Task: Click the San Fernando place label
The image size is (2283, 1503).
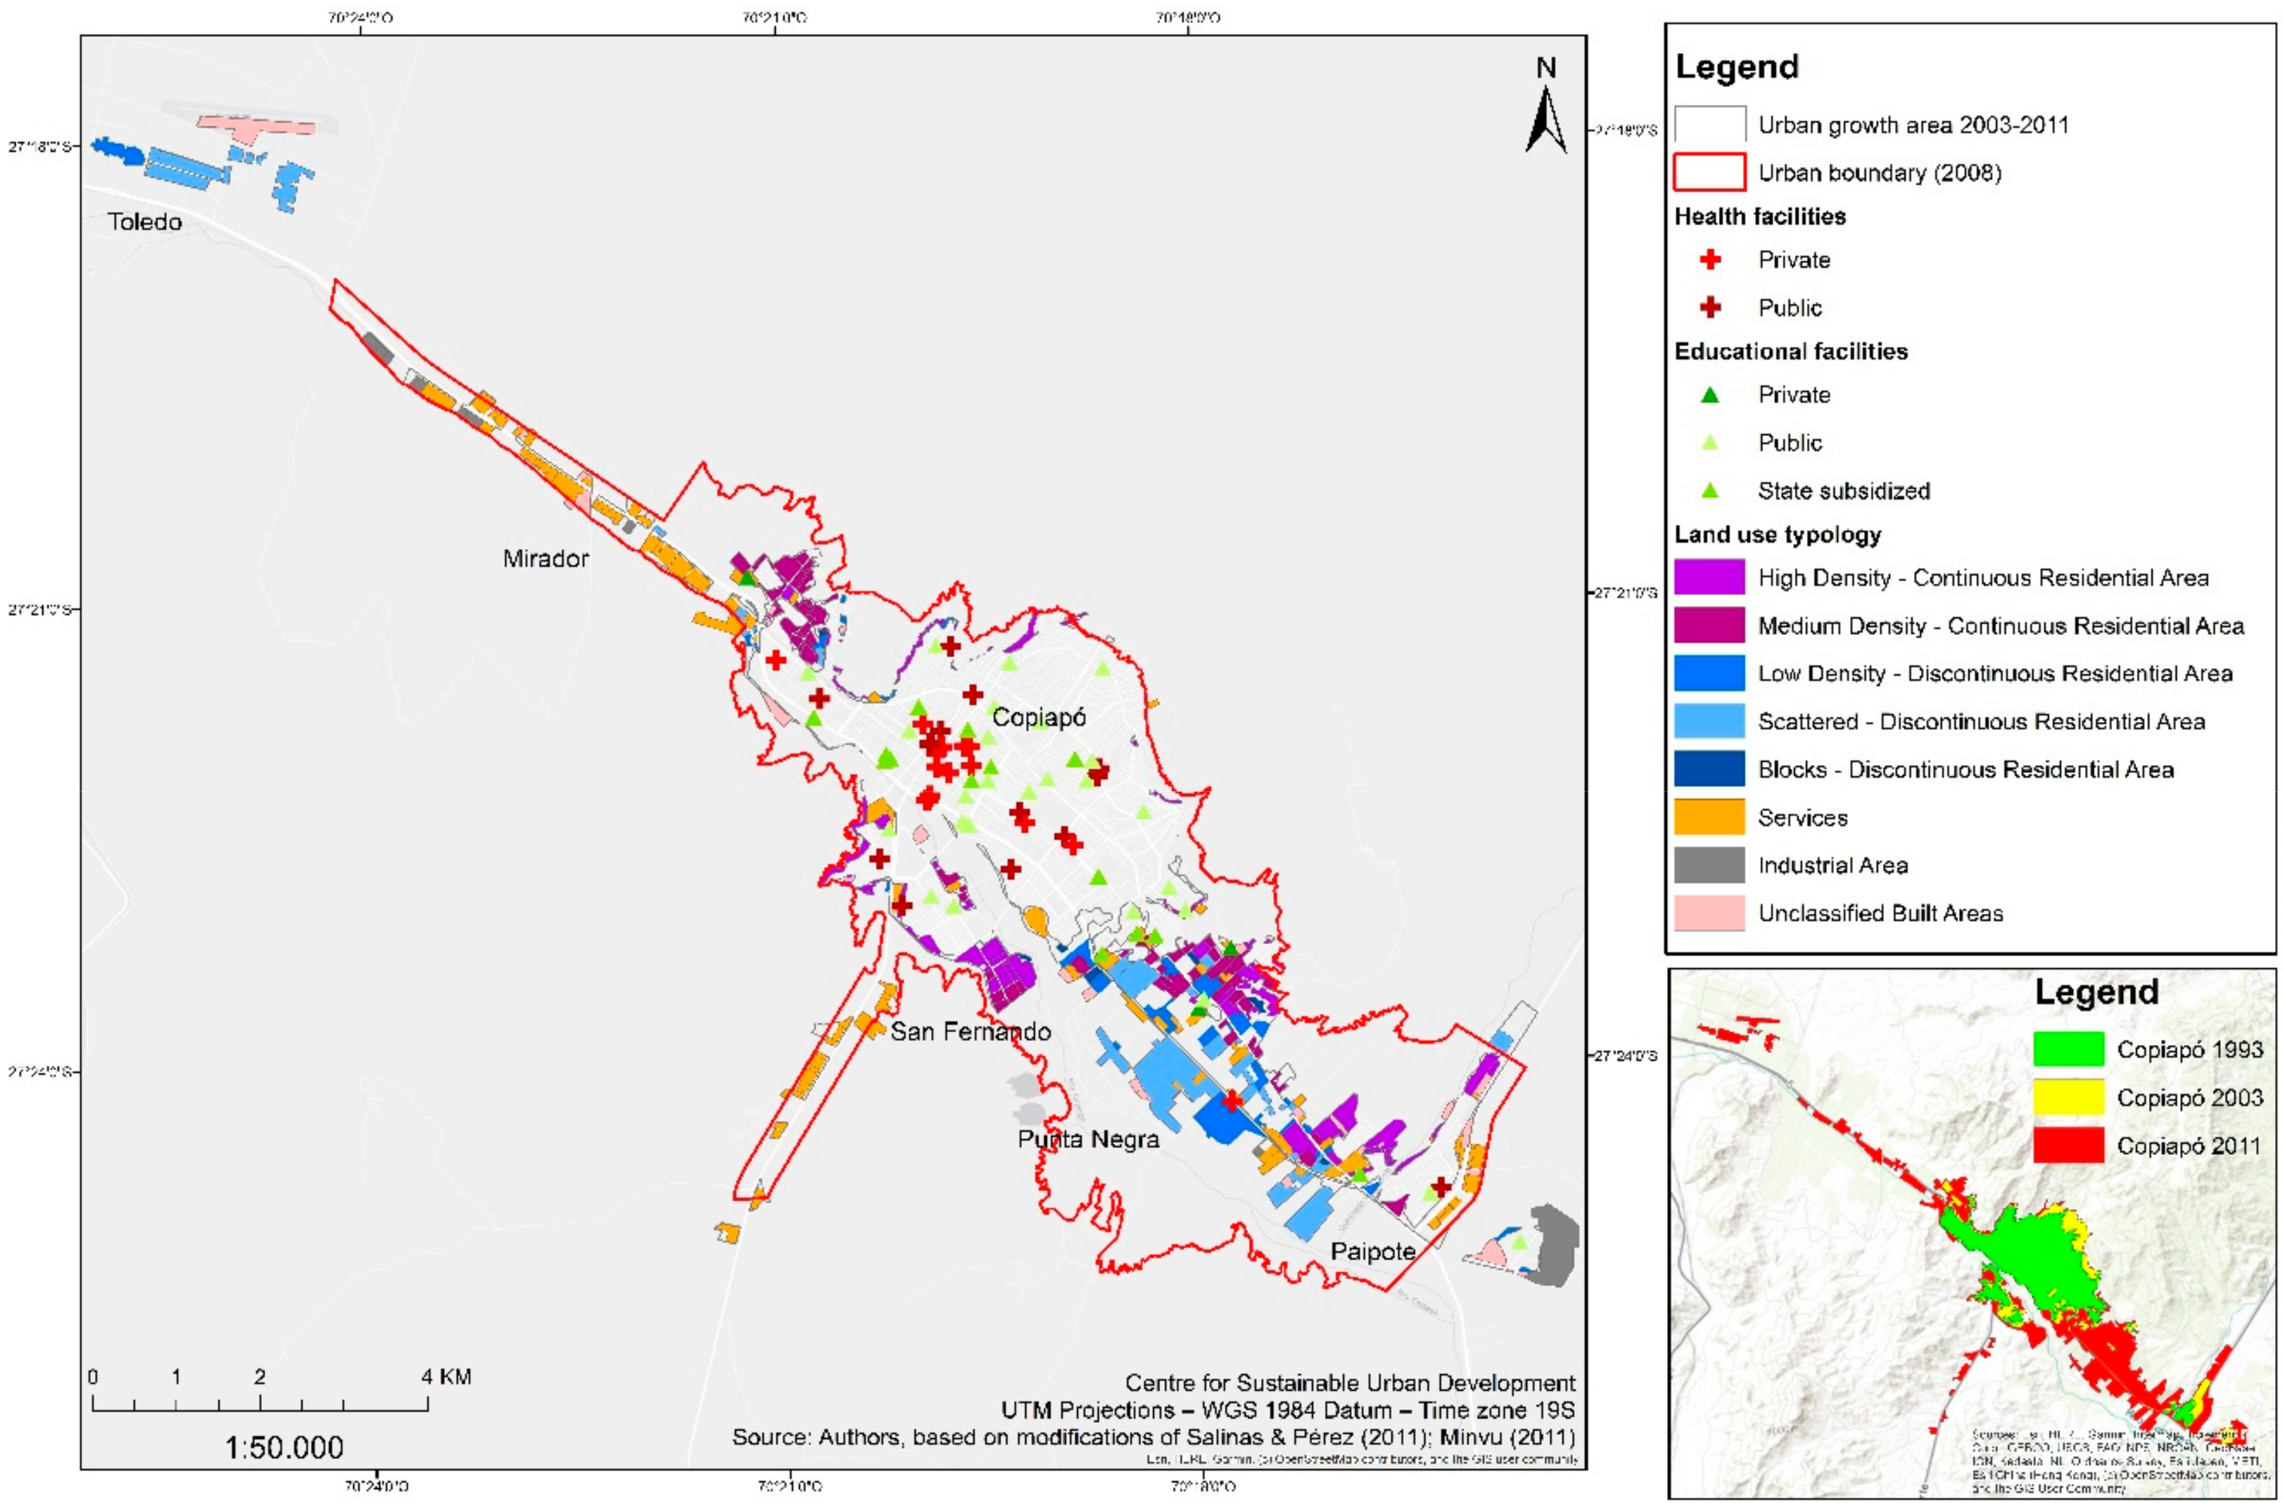Action: [x=971, y=1032]
